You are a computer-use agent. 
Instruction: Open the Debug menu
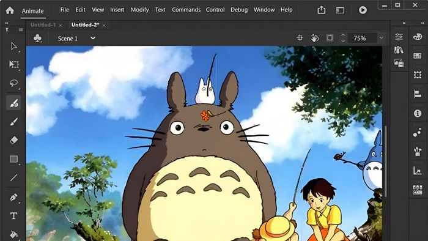click(239, 10)
